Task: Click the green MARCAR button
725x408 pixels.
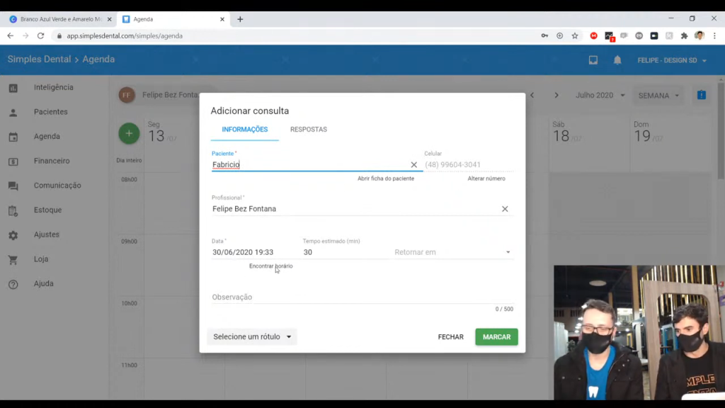Action: 496,337
